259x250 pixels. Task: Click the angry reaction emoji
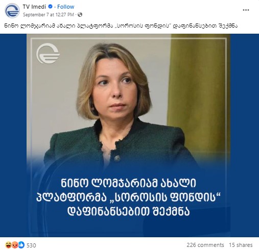point(15,245)
